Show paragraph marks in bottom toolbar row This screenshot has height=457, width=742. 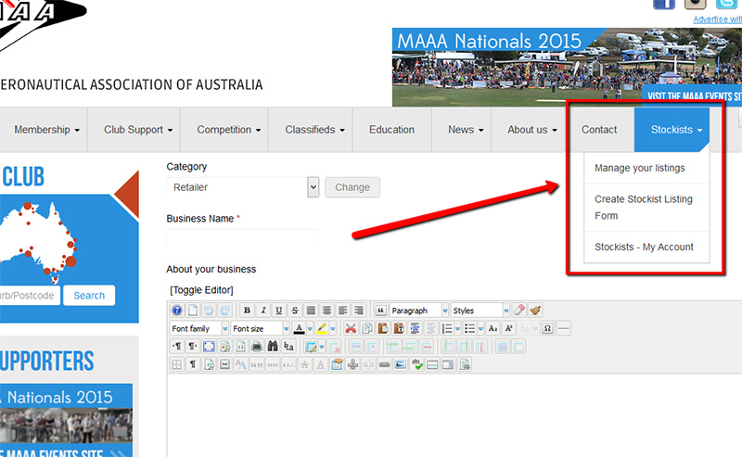tap(193, 364)
